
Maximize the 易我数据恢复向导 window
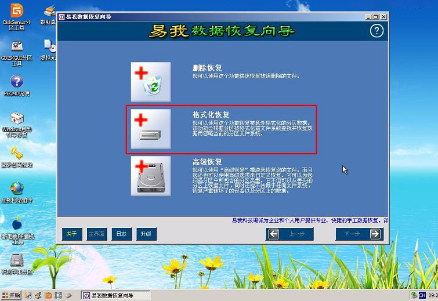(376, 17)
